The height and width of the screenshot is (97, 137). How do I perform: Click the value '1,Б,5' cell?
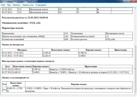coord(67,36)
